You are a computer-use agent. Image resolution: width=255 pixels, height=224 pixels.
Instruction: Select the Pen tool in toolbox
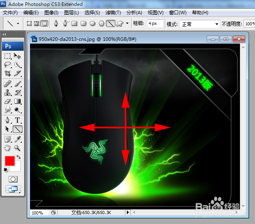8,120
